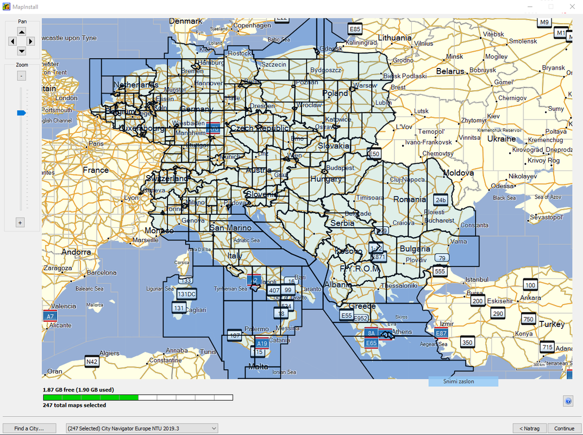Click the Snimi zaslon overlay button
This screenshot has height=435, width=583.
tap(463, 381)
